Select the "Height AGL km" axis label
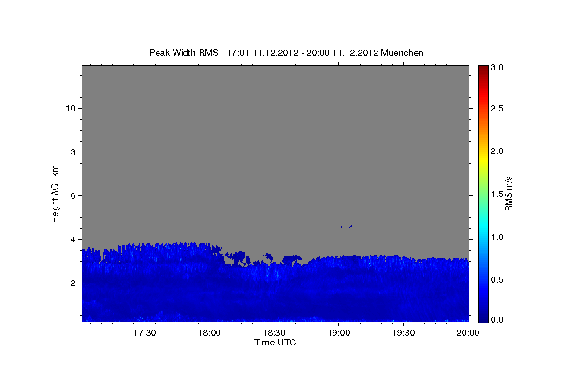The height and width of the screenshot is (387, 580). (55, 193)
